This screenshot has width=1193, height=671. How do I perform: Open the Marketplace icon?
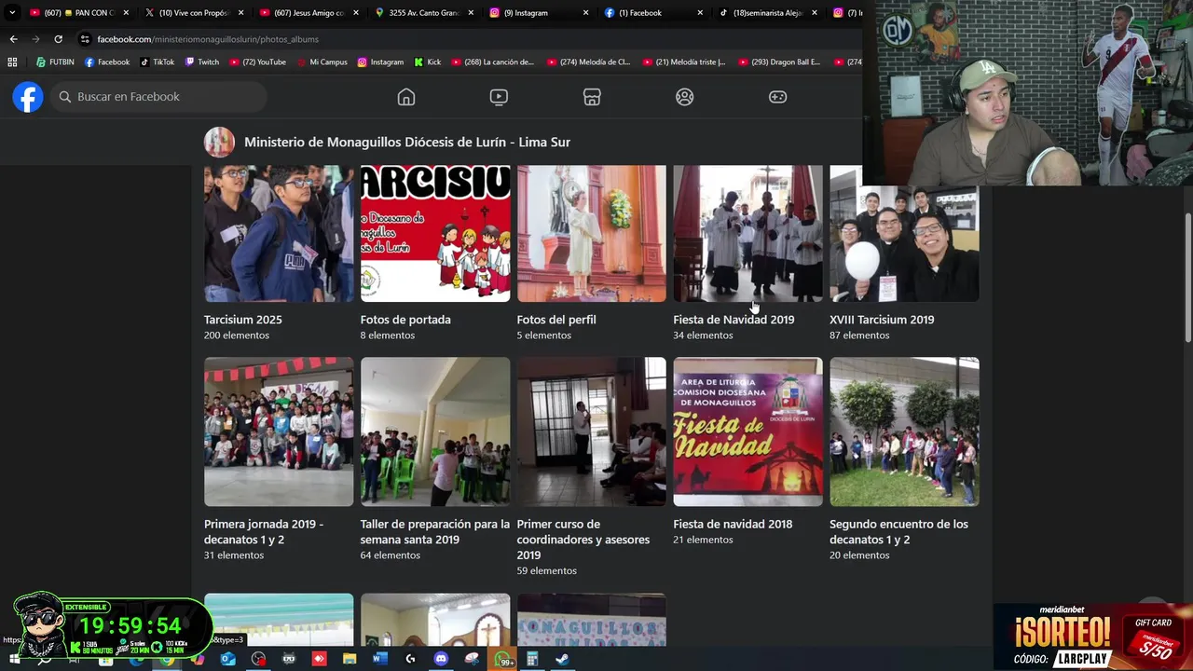tap(592, 97)
